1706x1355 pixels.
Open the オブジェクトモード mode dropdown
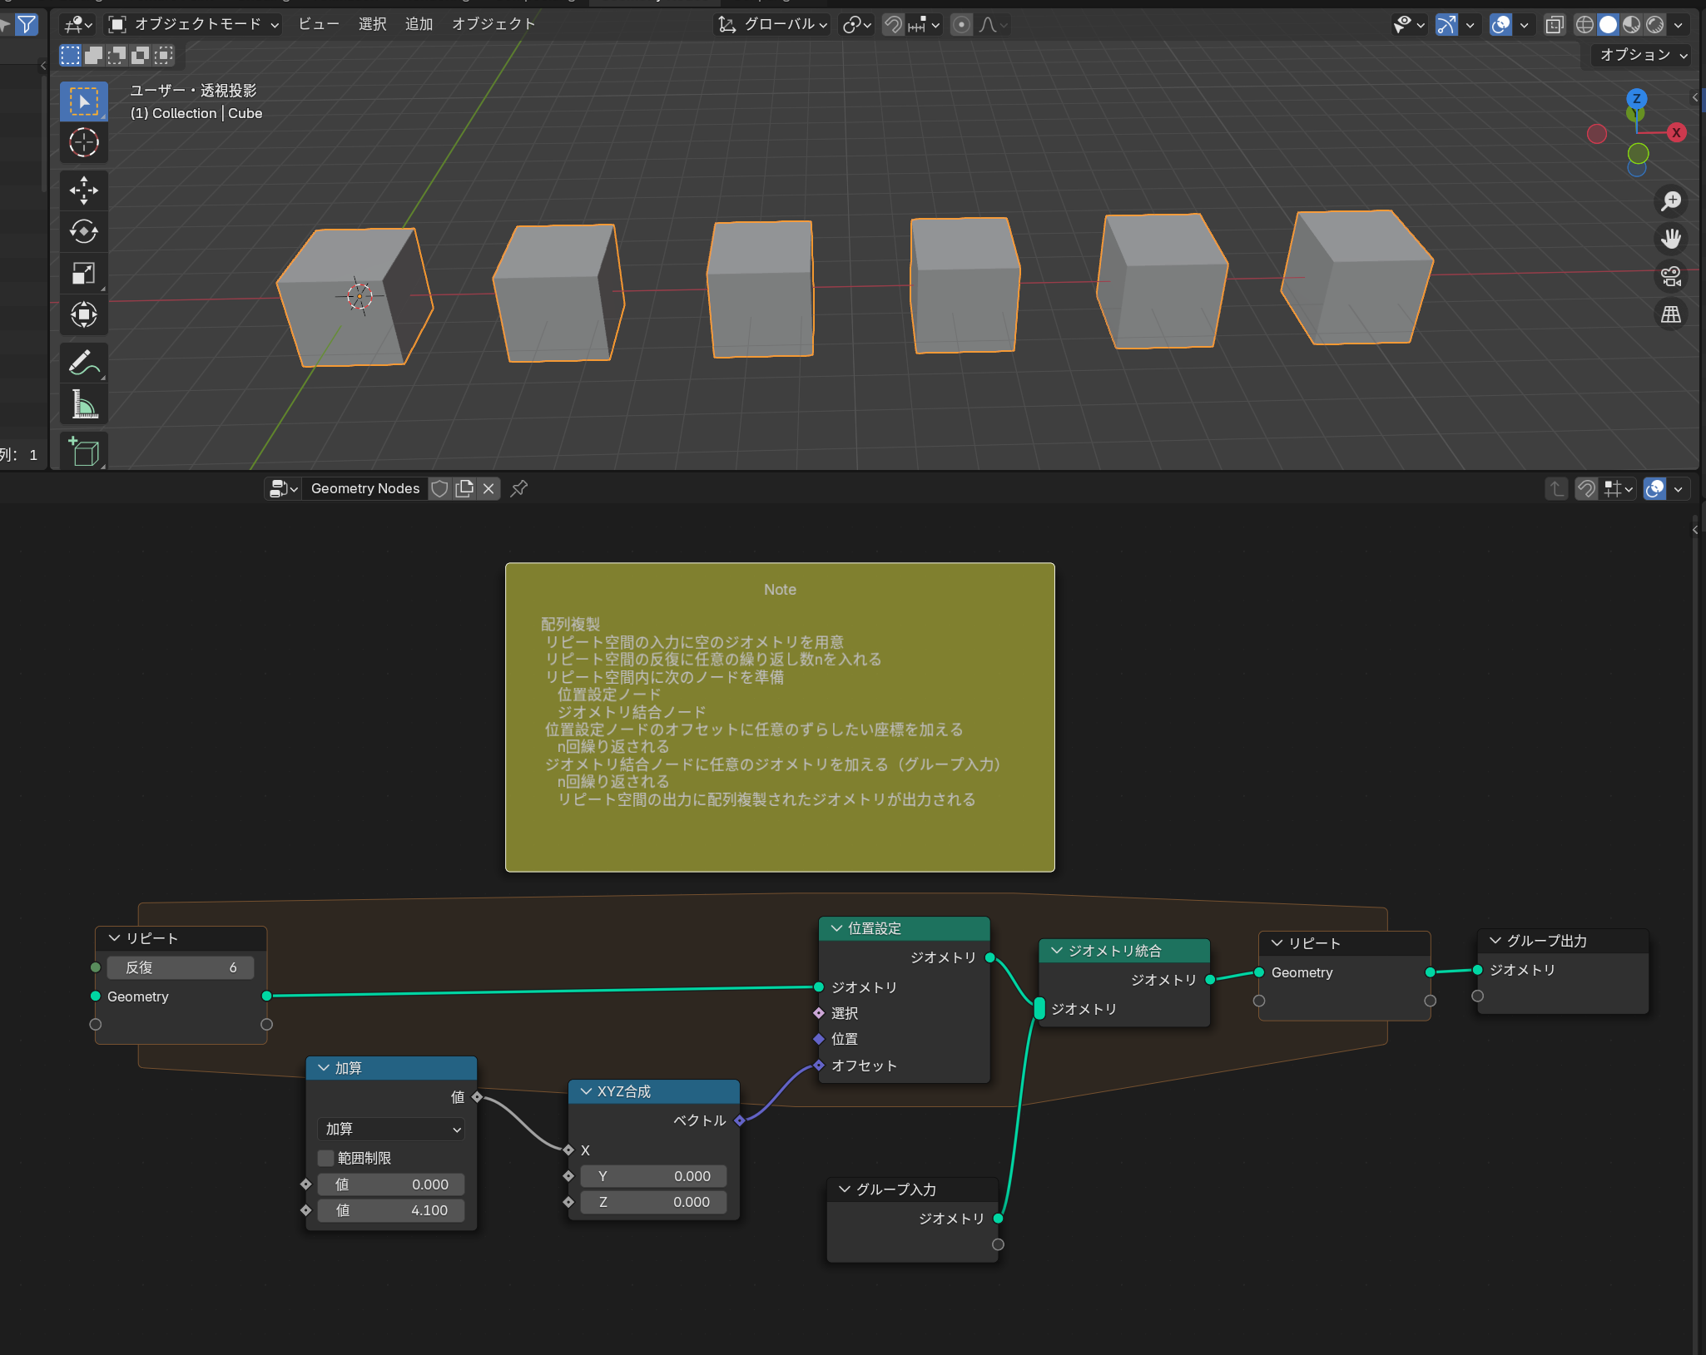coord(195,24)
